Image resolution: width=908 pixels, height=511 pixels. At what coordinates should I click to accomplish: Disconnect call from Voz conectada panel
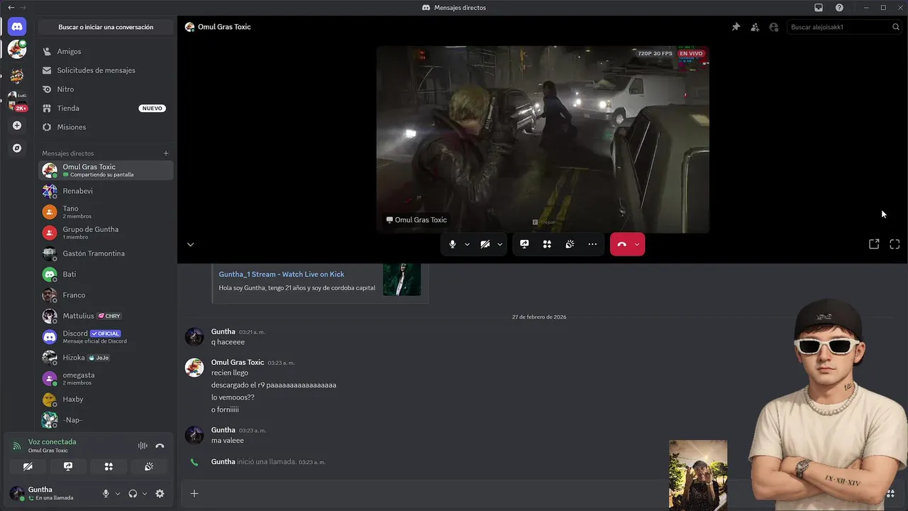click(x=160, y=446)
